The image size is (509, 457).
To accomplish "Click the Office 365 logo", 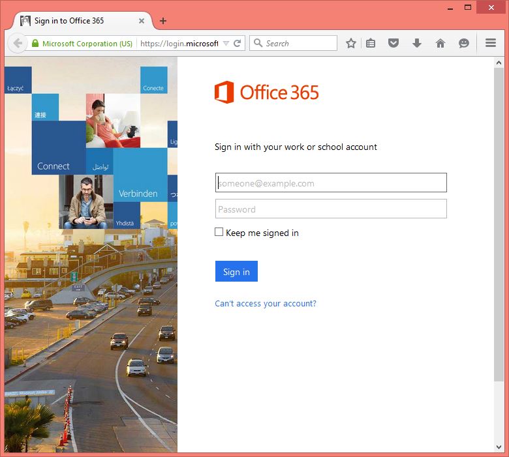I will coord(266,93).
